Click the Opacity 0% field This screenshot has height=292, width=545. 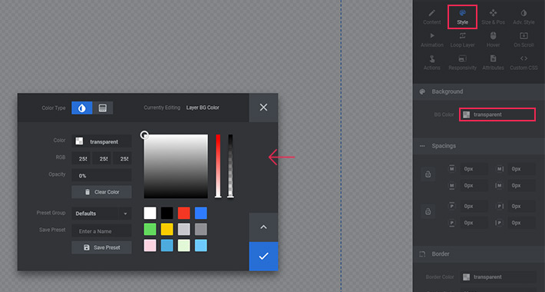(101, 176)
